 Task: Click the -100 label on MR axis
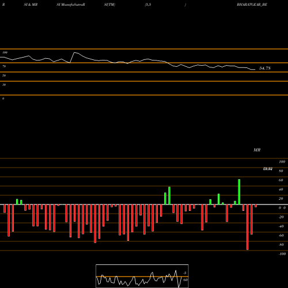tap(282, 254)
